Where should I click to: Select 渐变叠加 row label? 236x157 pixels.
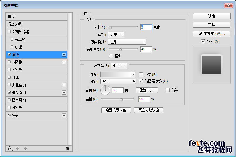[19, 93]
